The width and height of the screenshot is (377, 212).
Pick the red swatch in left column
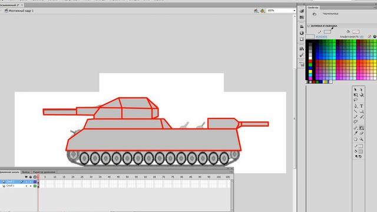[x=310, y=61]
